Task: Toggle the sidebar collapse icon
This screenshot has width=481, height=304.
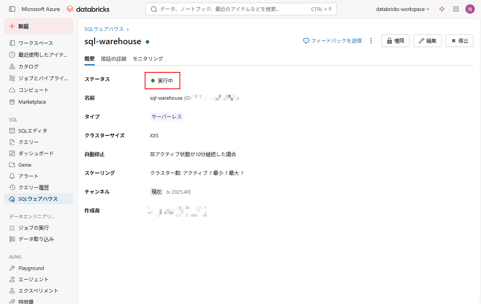Action: click(x=12, y=9)
